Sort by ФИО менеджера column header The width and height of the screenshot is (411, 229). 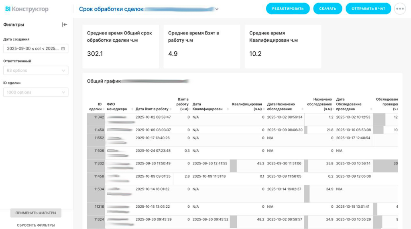(117, 106)
